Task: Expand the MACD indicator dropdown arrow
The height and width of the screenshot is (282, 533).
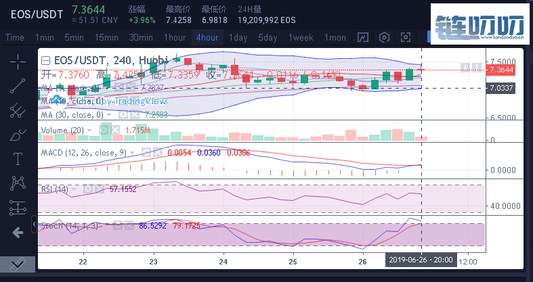Action: (133, 153)
